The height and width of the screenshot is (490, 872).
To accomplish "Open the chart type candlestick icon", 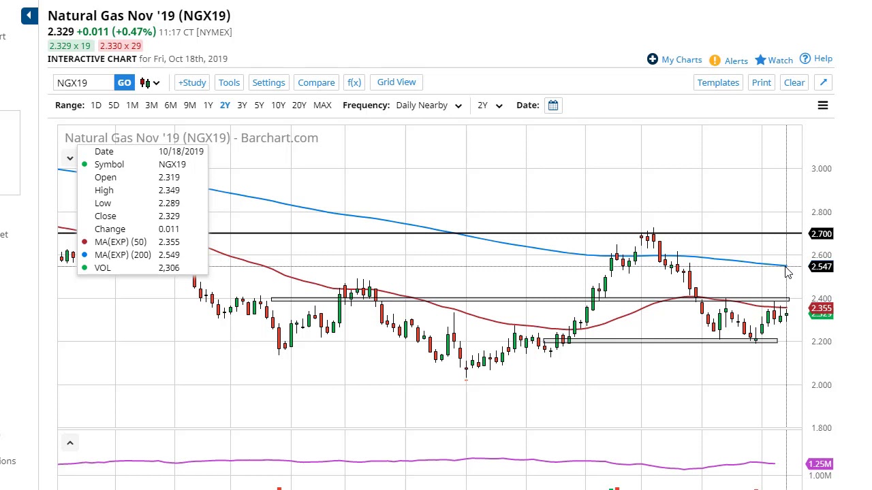I will tap(145, 83).
